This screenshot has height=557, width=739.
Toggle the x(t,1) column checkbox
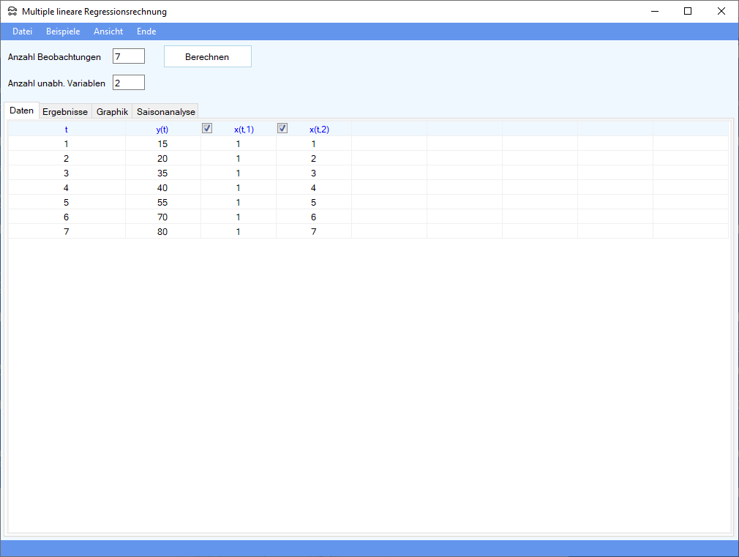point(207,129)
